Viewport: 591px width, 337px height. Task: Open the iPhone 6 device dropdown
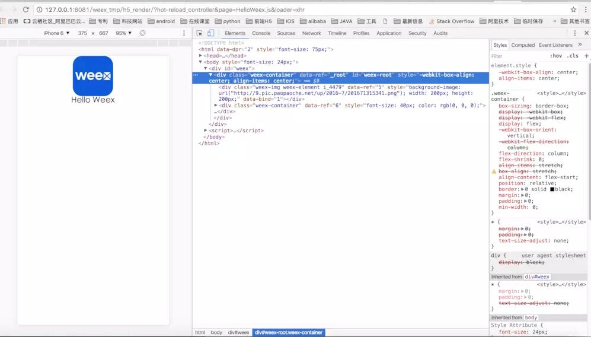[56, 33]
